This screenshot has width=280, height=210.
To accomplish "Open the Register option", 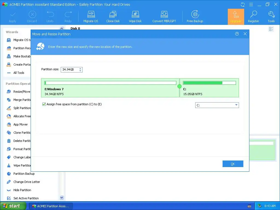I will pyautogui.click(x=253, y=17).
